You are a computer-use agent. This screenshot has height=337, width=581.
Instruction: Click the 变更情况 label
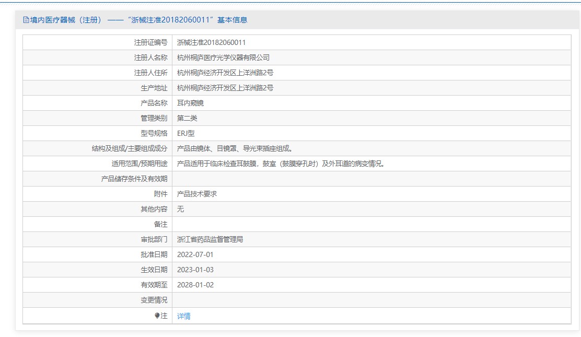coord(154,300)
